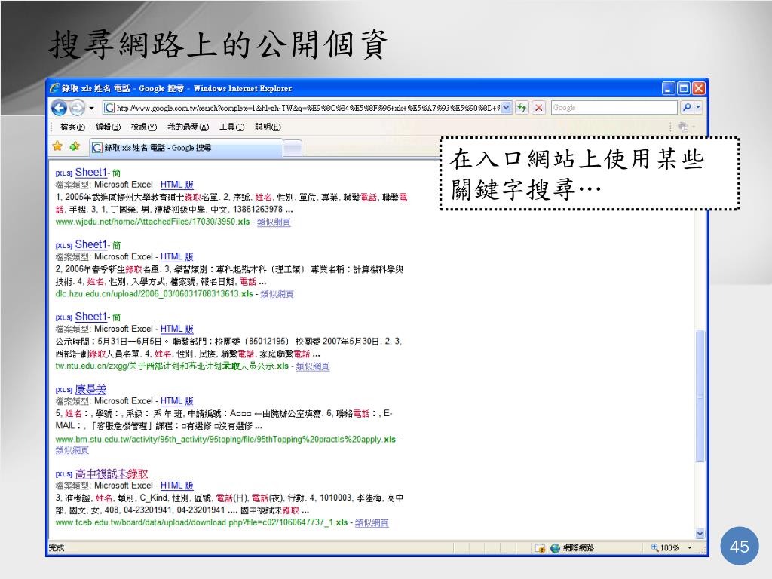772x579 pixels.
Task: Open the 說明(H) menu
Action: click(x=268, y=127)
